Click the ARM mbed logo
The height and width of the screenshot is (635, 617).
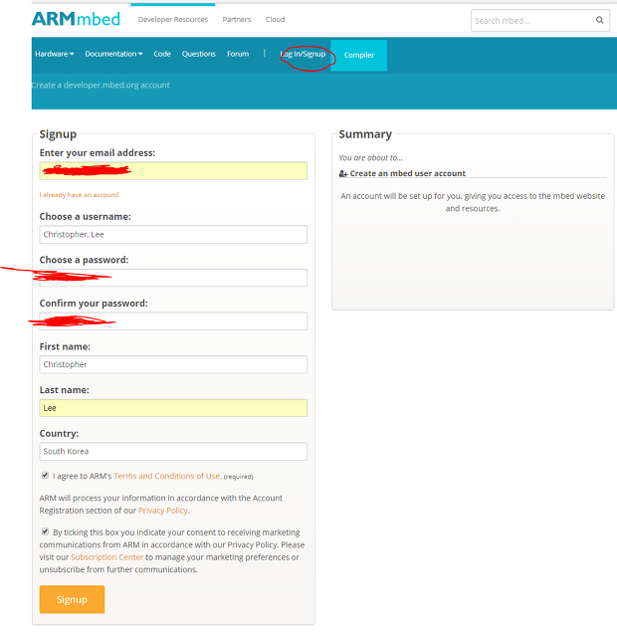pyautogui.click(x=76, y=19)
